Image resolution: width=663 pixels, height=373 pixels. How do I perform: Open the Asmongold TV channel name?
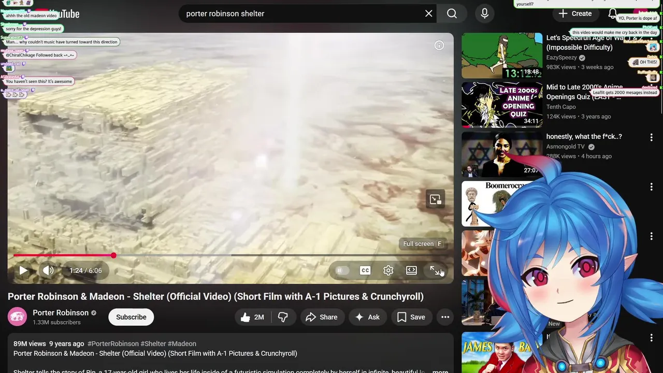point(566,147)
